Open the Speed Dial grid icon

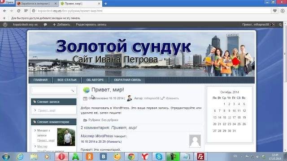(x=26, y=11)
